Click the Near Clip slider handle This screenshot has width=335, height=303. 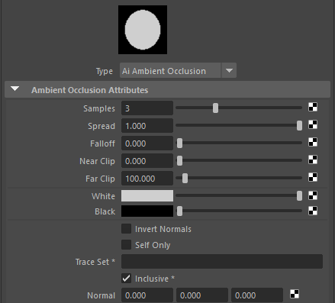[x=179, y=160]
